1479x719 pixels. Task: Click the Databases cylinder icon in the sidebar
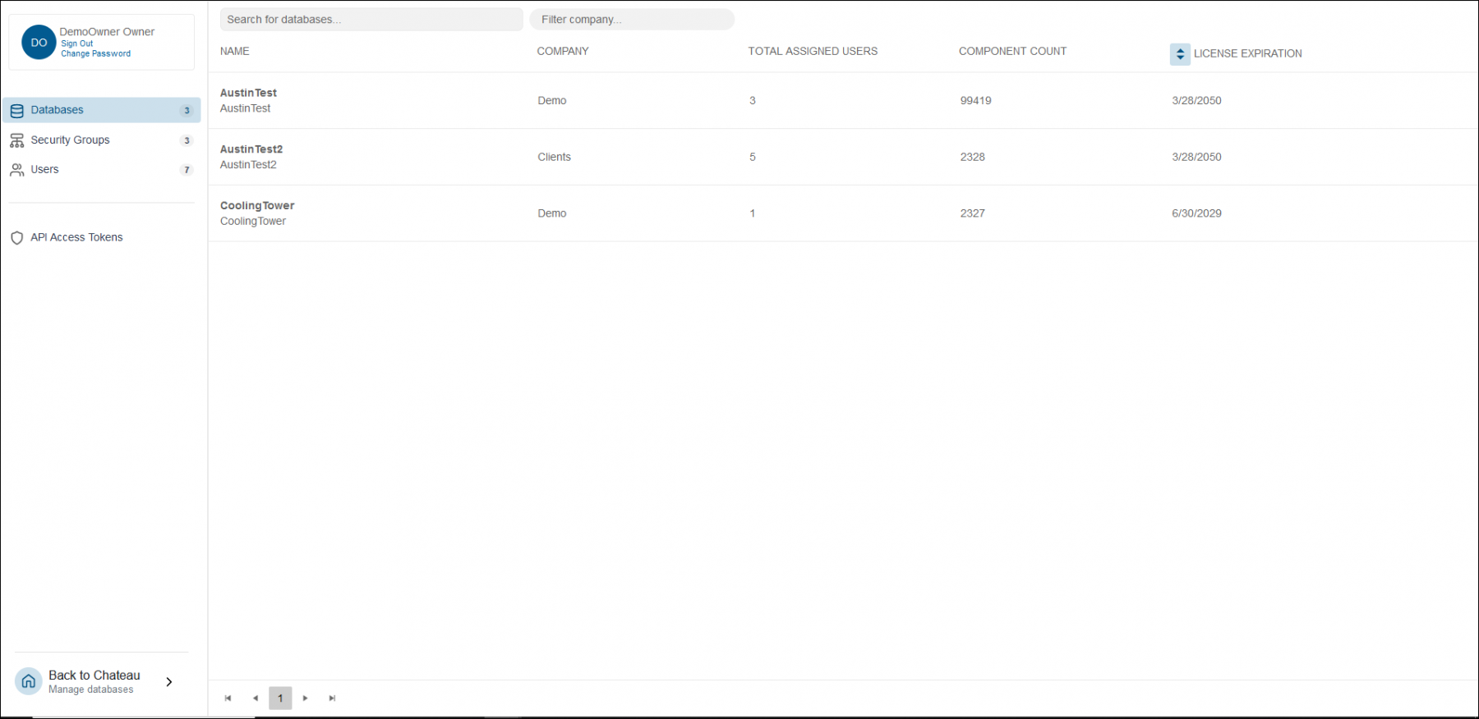tap(16, 110)
